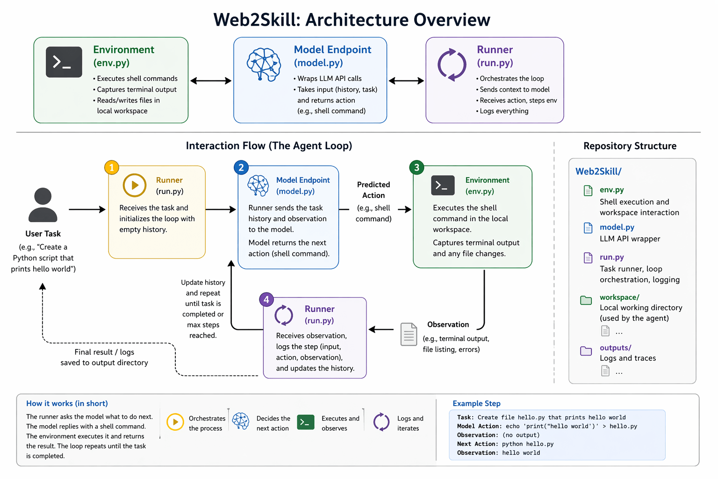Click the How it works (in short) heading
Screen dimensions: 718x479
tap(67, 403)
